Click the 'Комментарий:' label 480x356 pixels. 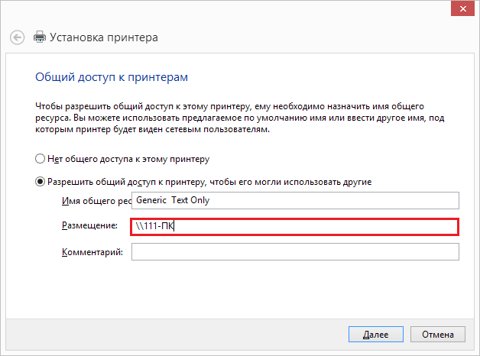click(92, 252)
